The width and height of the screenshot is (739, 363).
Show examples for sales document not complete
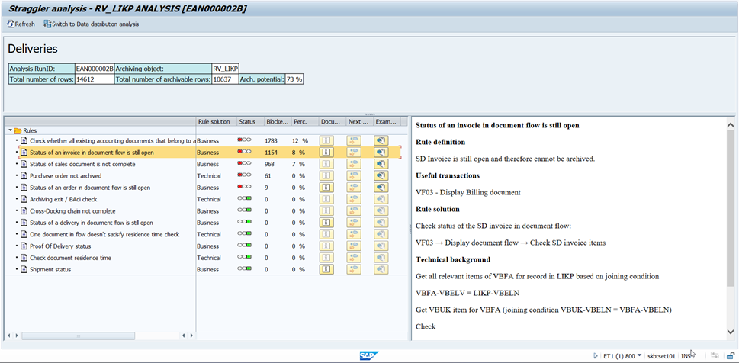(381, 164)
